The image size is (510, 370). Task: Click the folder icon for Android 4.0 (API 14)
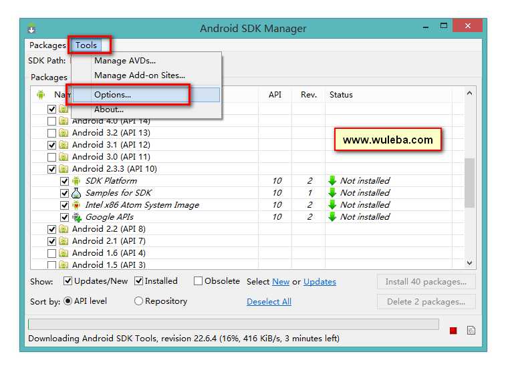(x=63, y=122)
